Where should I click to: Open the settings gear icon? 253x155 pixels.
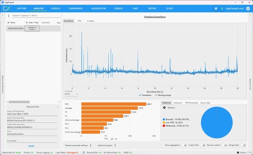coord(248,8)
